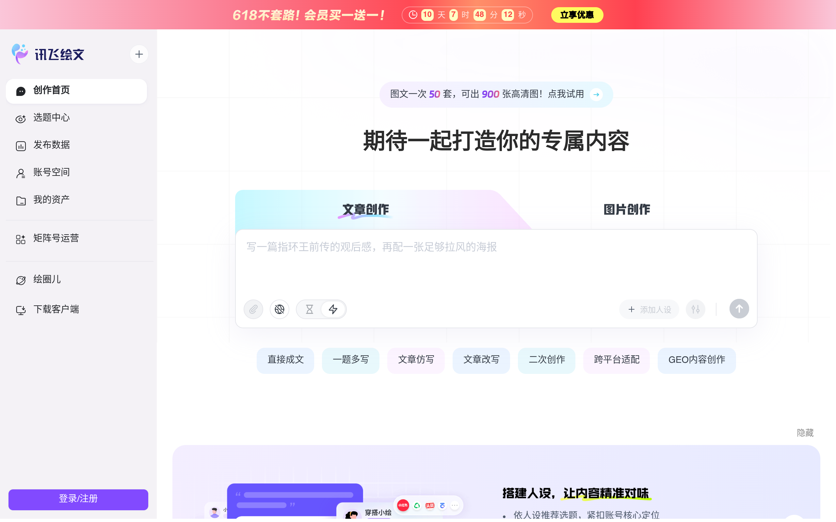Click the blue platform icon beside 头条
Viewport: 836px width, 522px height.
(x=442, y=505)
